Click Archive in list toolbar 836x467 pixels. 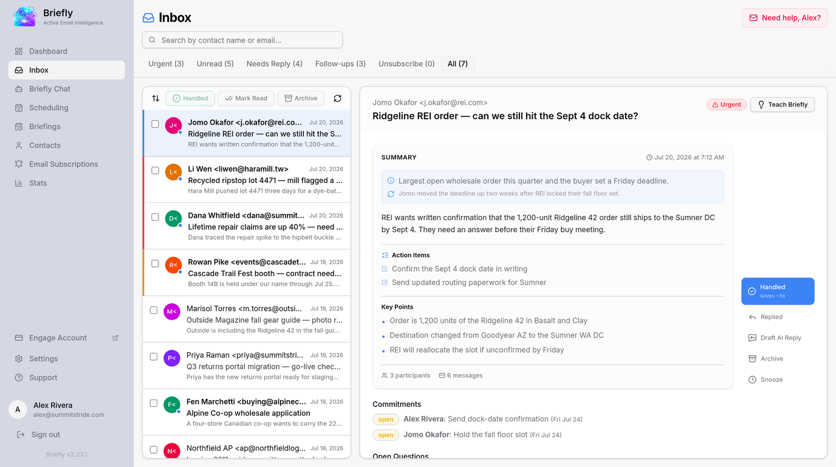tap(301, 99)
